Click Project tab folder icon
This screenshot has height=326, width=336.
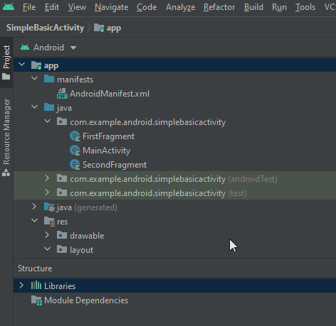point(6,77)
